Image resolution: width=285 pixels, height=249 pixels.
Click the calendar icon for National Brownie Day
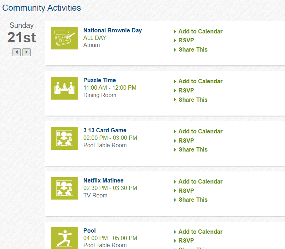pos(64,38)
